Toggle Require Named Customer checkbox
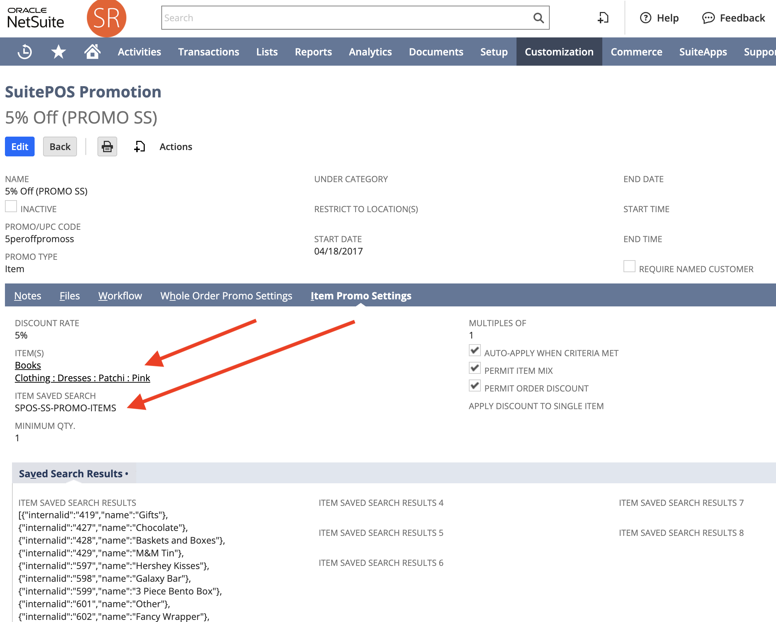Screen dimensions: 776x622 629,267
